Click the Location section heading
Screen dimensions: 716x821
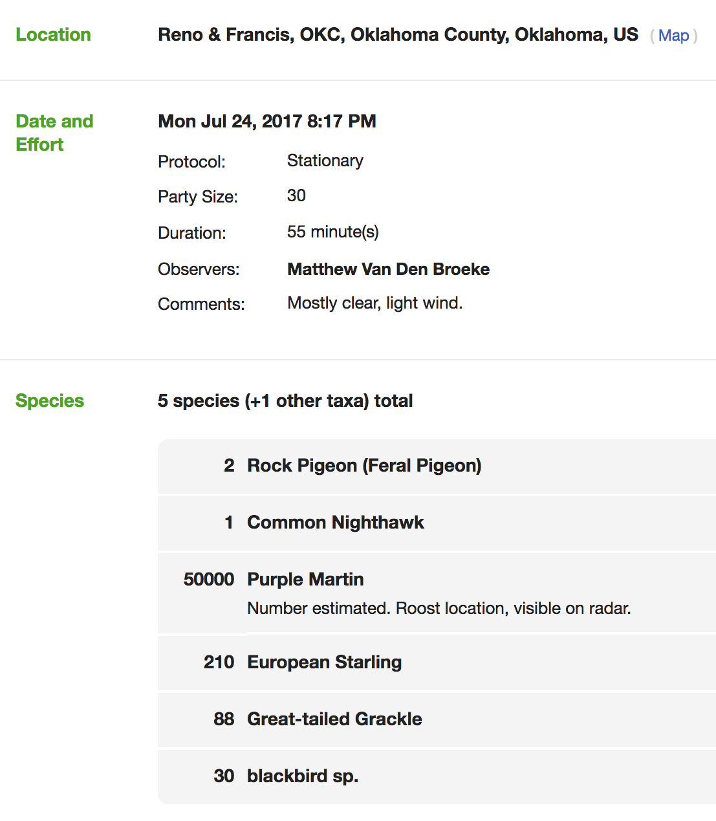pos(53,34)
